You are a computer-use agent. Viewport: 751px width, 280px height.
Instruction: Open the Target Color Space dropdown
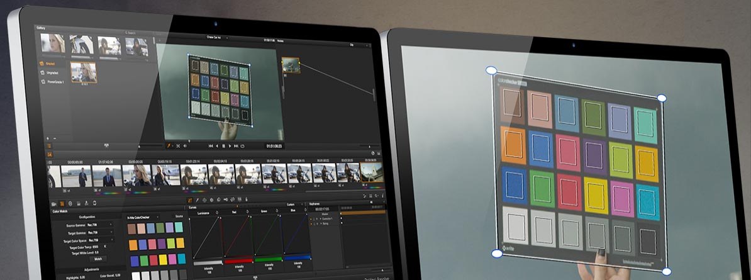pos(111,240)
